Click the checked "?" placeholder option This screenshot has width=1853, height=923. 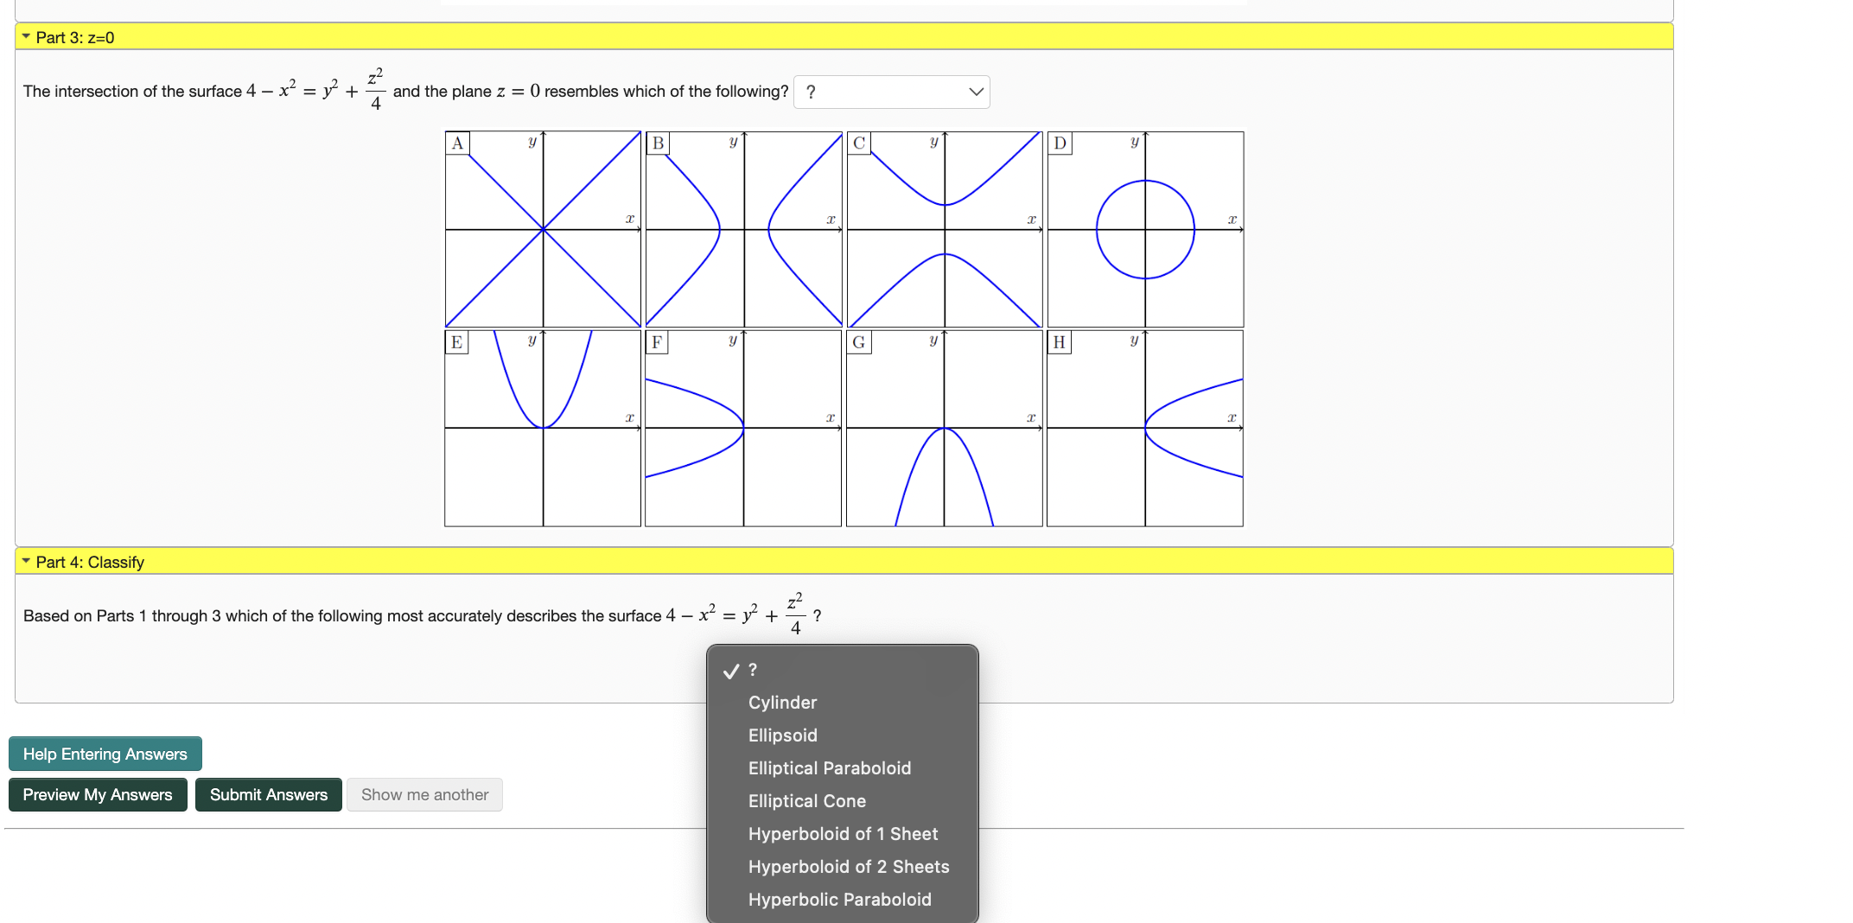tap(751, 670)
